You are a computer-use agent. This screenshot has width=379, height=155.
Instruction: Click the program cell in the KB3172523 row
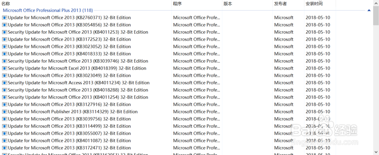(x=196, y=39)
